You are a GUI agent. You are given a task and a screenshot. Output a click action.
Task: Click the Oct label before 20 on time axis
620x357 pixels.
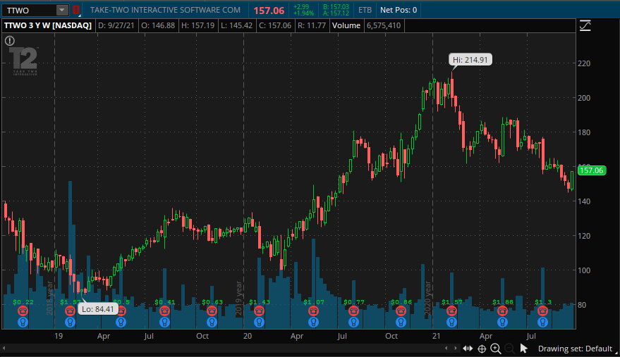[x=202, y=336]
